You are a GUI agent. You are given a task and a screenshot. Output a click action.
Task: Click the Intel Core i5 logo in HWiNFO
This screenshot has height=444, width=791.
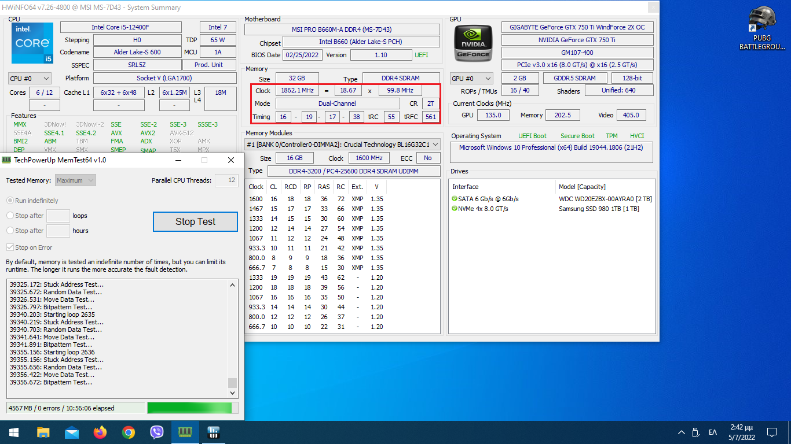point(32,43)
